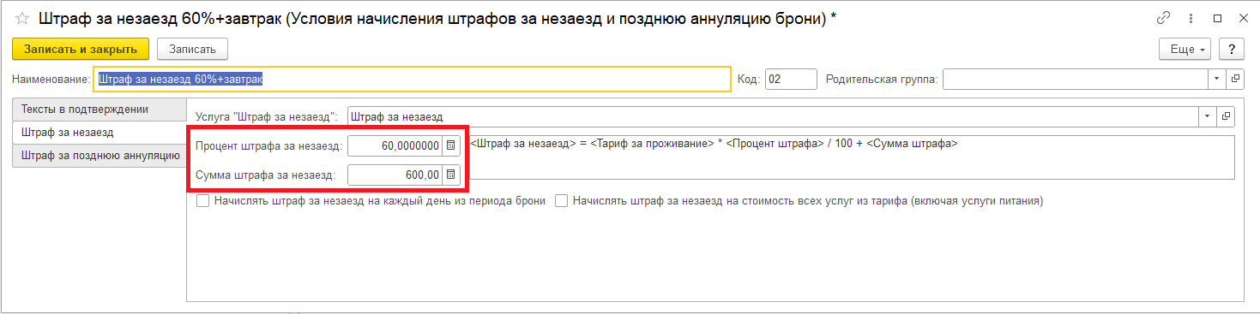
Task: Copy link to this form icon
Action: 1164,18
